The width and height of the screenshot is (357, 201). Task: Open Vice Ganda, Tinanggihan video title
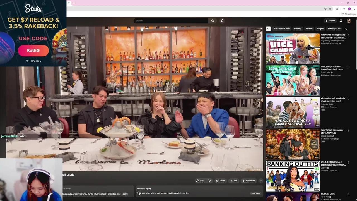(333, 36)
